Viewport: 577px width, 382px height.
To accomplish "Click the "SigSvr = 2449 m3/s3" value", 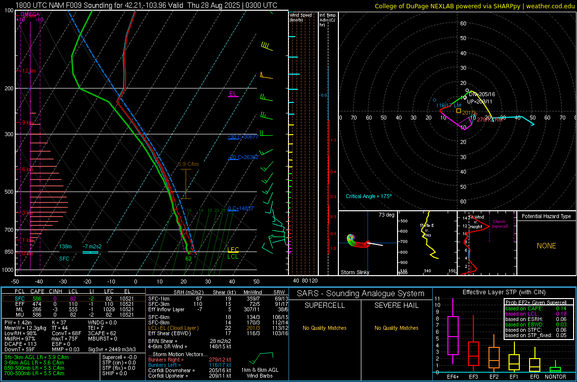I will 111,349.
